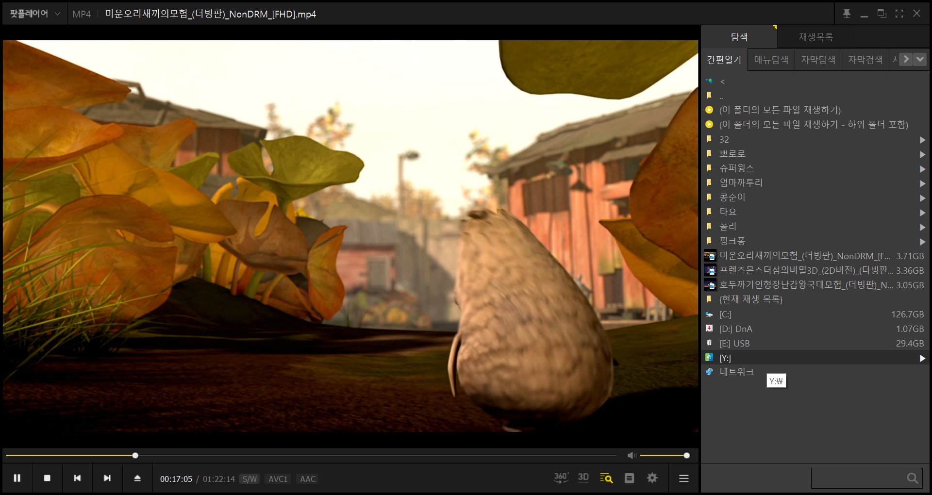Open the 슈퍼윙스 folder

[x=815, y=168]
